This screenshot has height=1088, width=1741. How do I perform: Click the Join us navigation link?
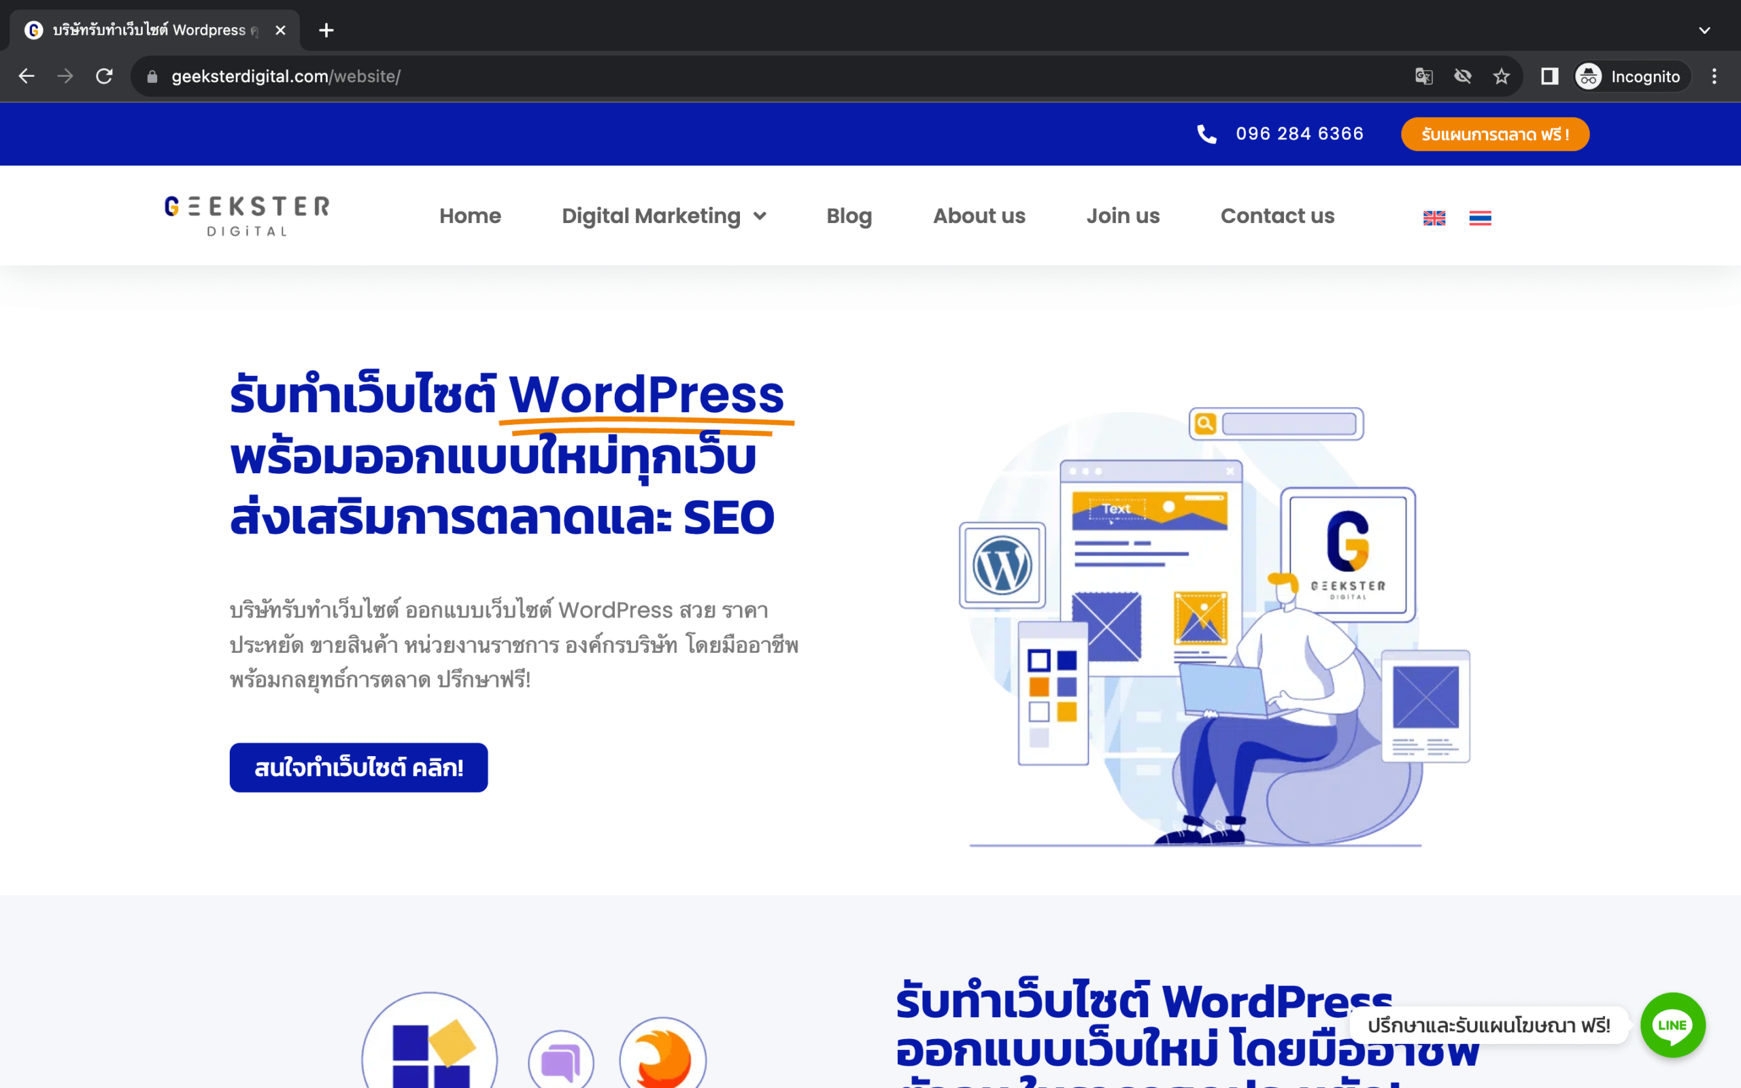(x=1123, y=216)
